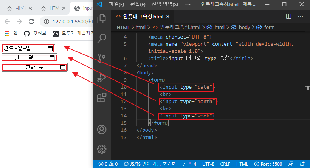Image resolution: width=310 pixels, height=168 pixels.
Task: Open the 파일(F) menu
Action: [x=116, y=5]
